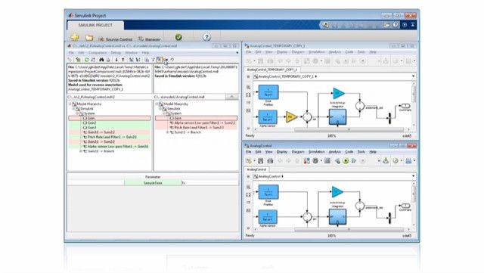Open dropdown arrow beside the Model Configuration gear
Screen dimensions: 484x273
tap(321, 161)
